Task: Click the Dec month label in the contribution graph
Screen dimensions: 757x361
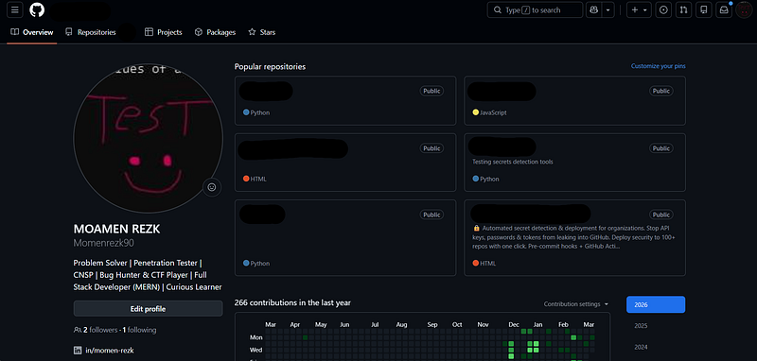Action: (515, 325)
